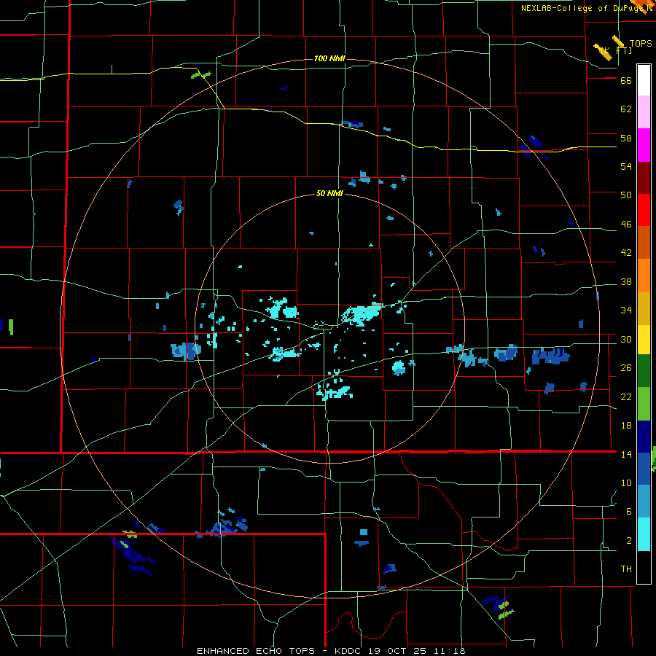The width and height of the screenshot is (656, 656).
Task: Click the navy blue legend color swatch
Action: point(644,437)
